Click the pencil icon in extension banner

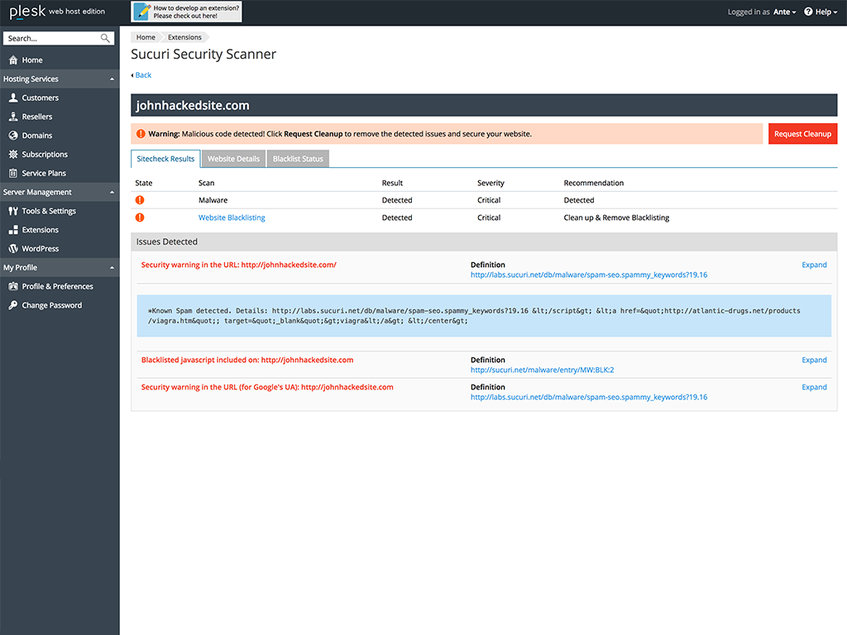[142, 12]
